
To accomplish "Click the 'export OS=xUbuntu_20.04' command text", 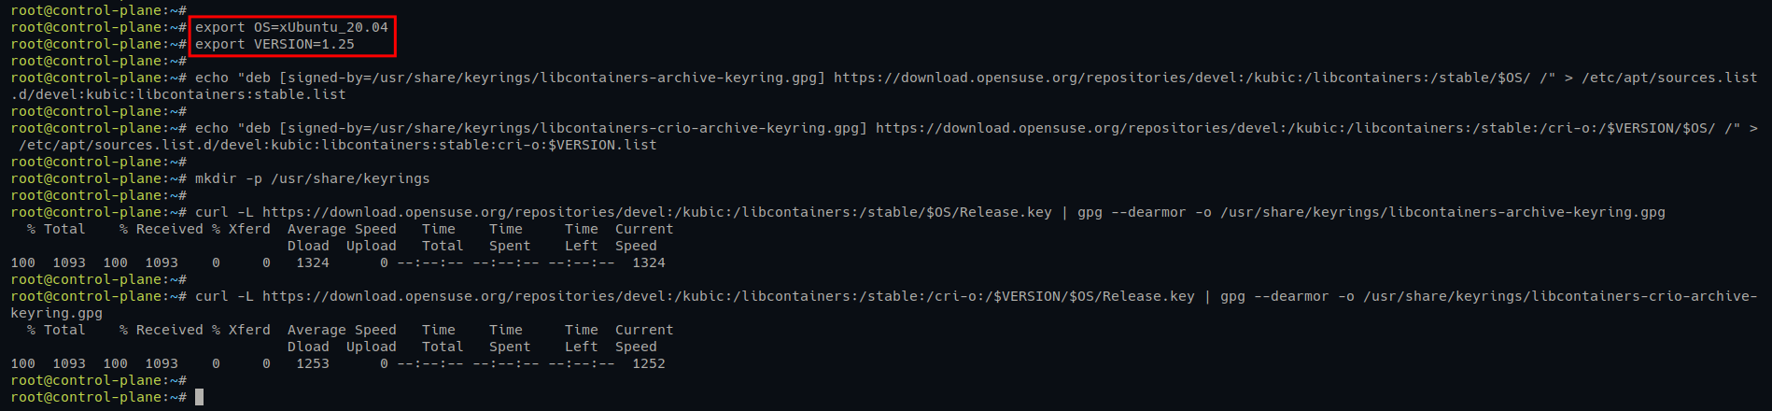I will coord(291,27).
